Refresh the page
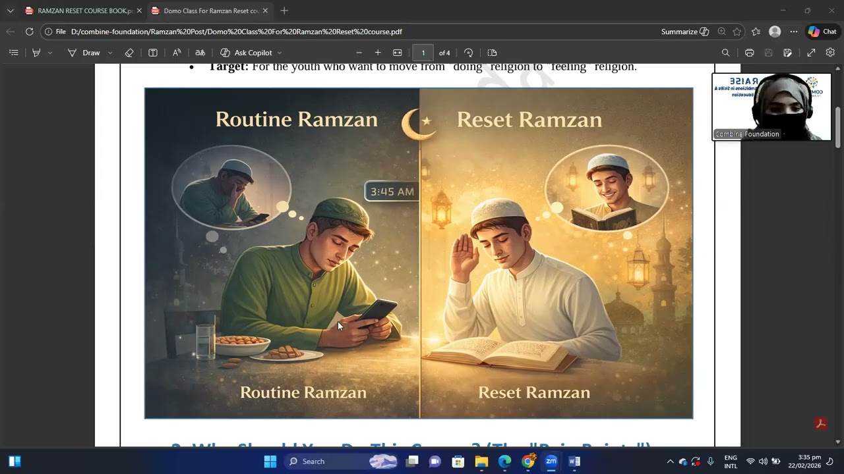 coord(29,32)
